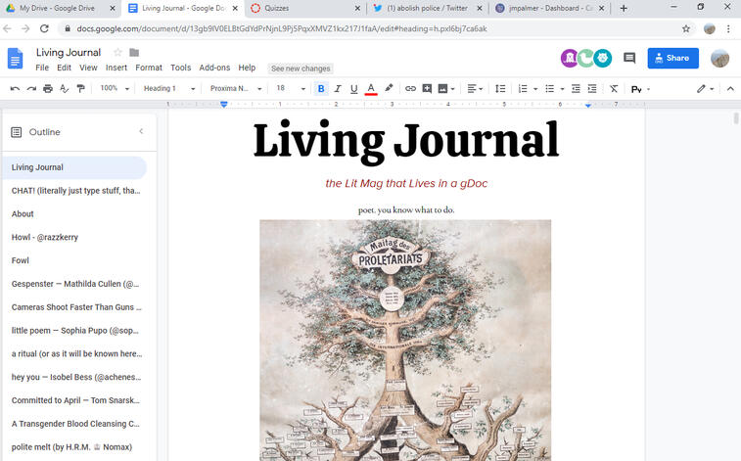Clear formatting with the toolbar icon
This screenshot has height=461, width=741.
(614, 88)
